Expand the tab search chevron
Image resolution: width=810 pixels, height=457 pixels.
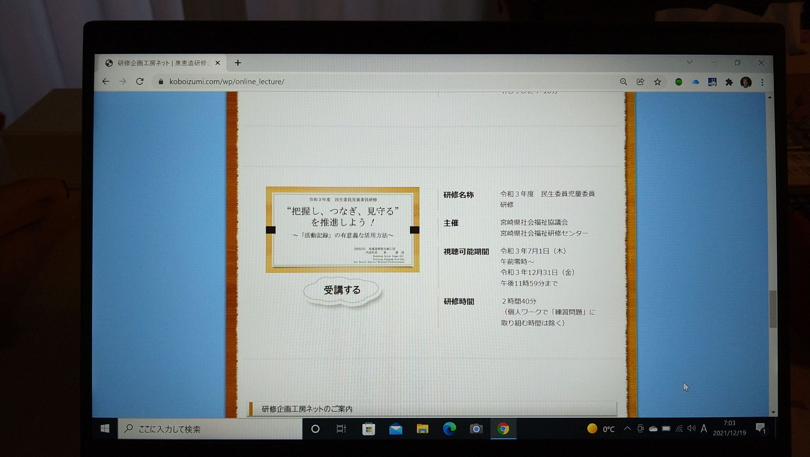coord(689,62)
